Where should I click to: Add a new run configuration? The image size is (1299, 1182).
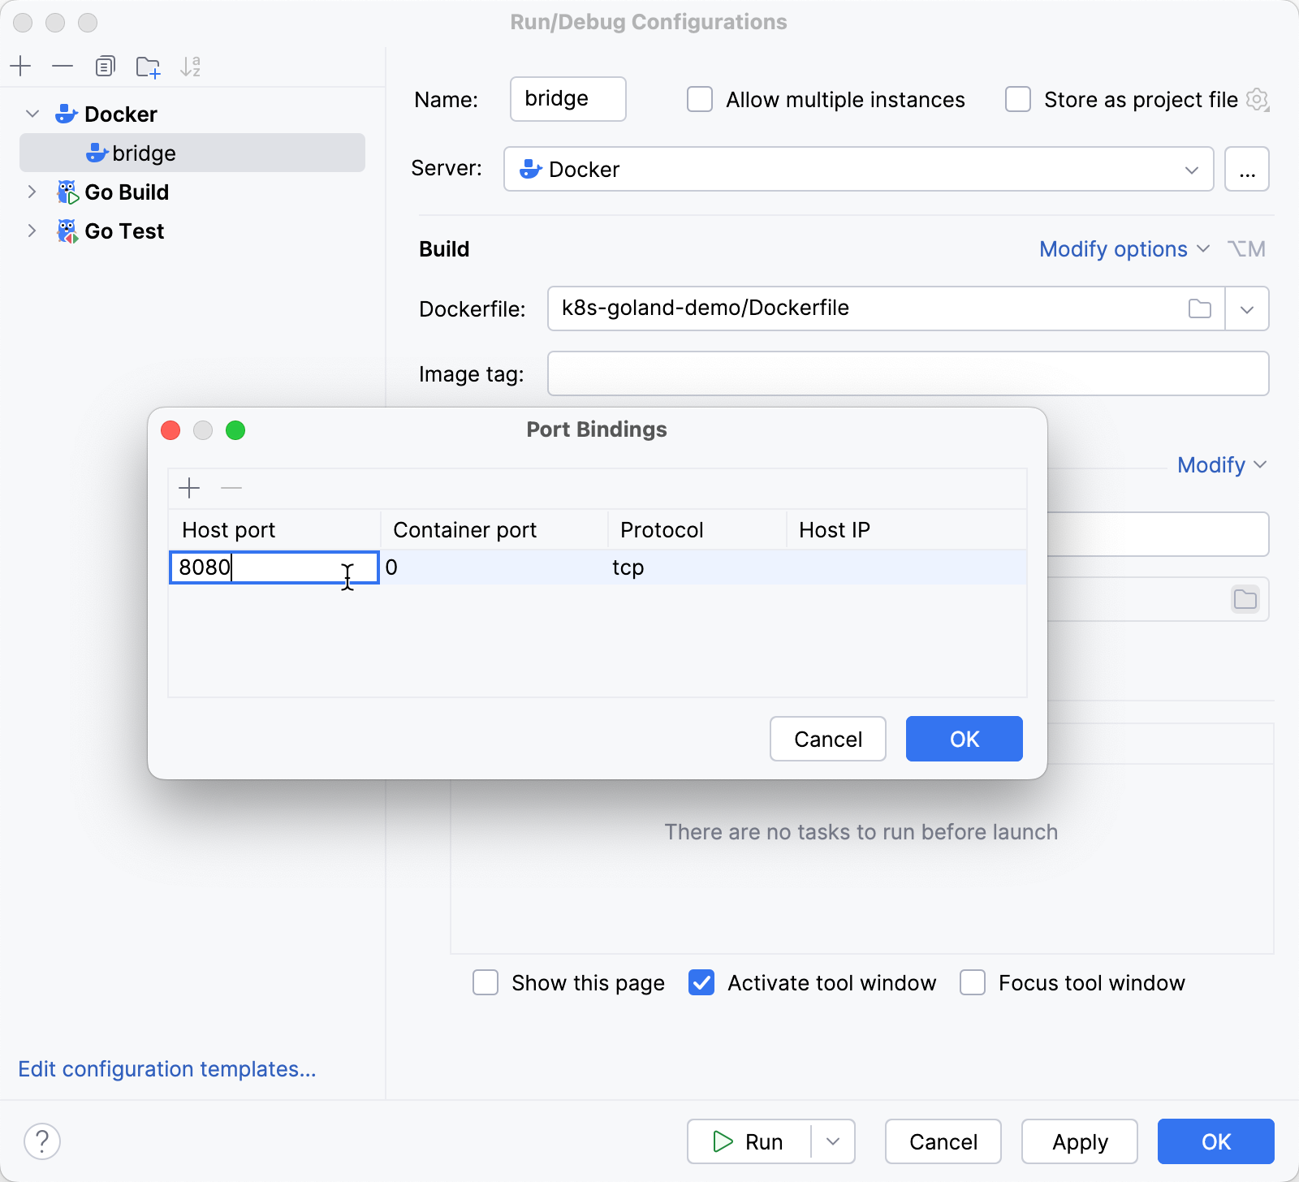click(20, 66)
